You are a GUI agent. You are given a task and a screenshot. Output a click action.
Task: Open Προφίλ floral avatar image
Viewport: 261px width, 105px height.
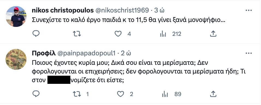tap(16, 59)
